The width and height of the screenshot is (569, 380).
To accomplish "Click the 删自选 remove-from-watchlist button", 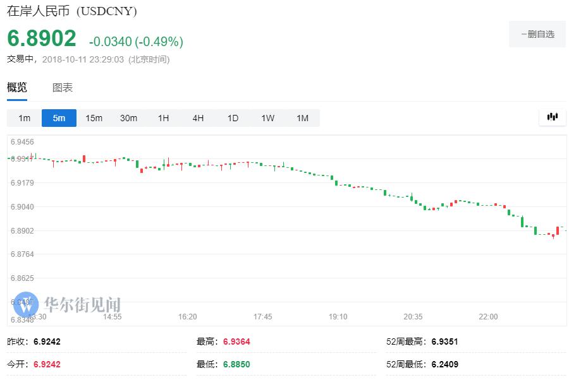I will 537,35.
